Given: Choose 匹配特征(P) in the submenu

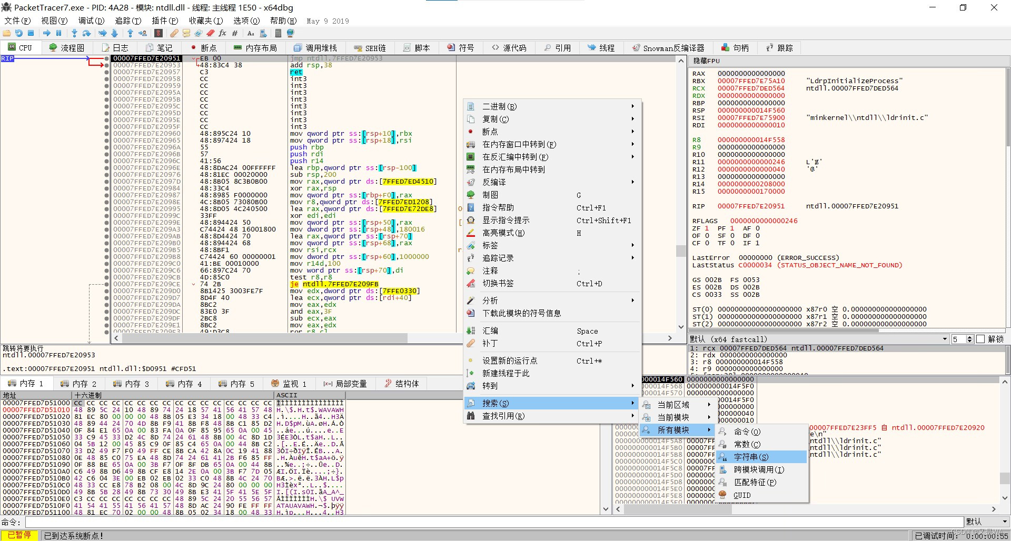Looking at the screenshot, I should point(761,482).
